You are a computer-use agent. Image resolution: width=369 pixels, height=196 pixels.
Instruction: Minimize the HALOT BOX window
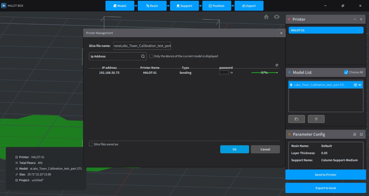325,6
